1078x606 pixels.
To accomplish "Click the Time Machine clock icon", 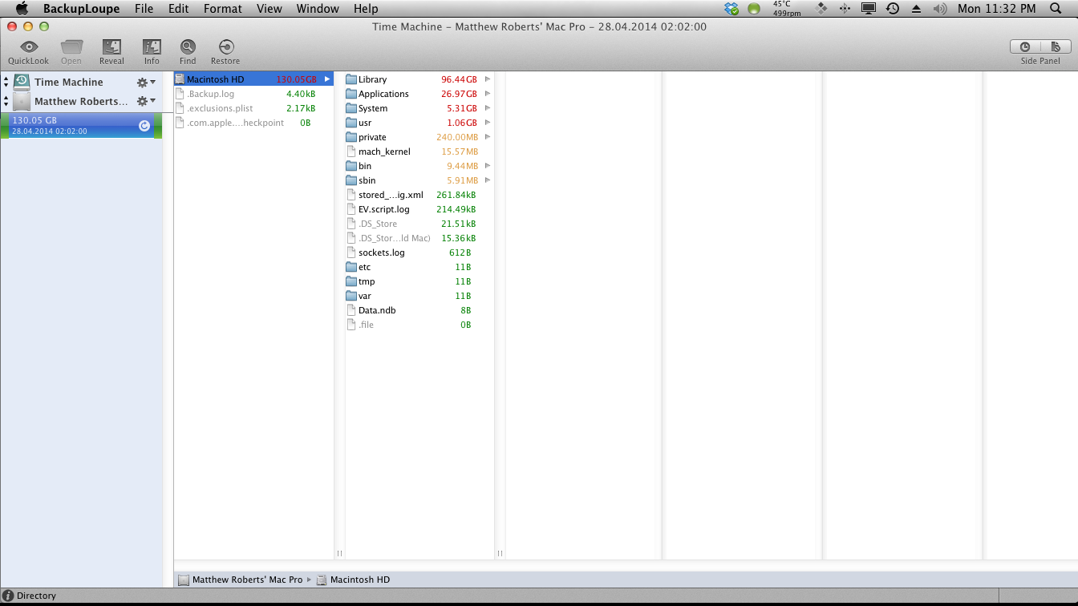I will point(22,82).
